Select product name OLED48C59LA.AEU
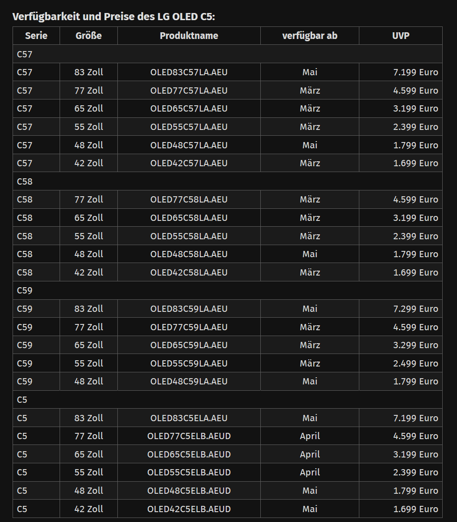 tap(189, 381)
